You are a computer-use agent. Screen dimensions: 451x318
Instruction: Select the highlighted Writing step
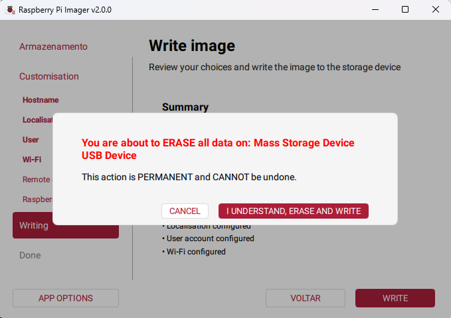(x=66, y=225)
